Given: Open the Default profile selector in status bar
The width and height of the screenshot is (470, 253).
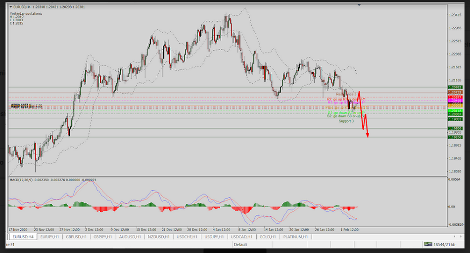Looking at the screenshot, I should (240, 245).
